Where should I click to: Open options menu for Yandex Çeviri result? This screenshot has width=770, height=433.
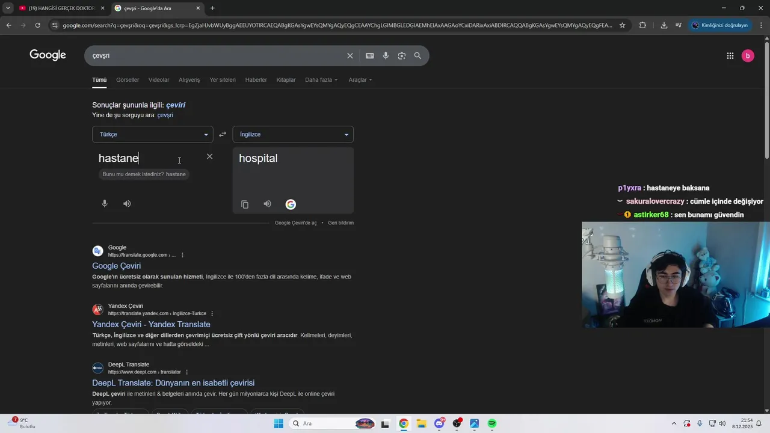coord(212,313)
